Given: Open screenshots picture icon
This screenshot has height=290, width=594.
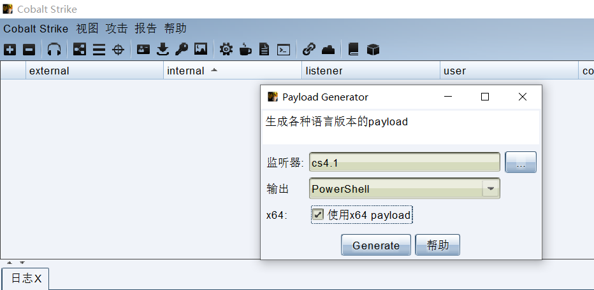Looking at the screenshot, I should click(x=201, y=50).
